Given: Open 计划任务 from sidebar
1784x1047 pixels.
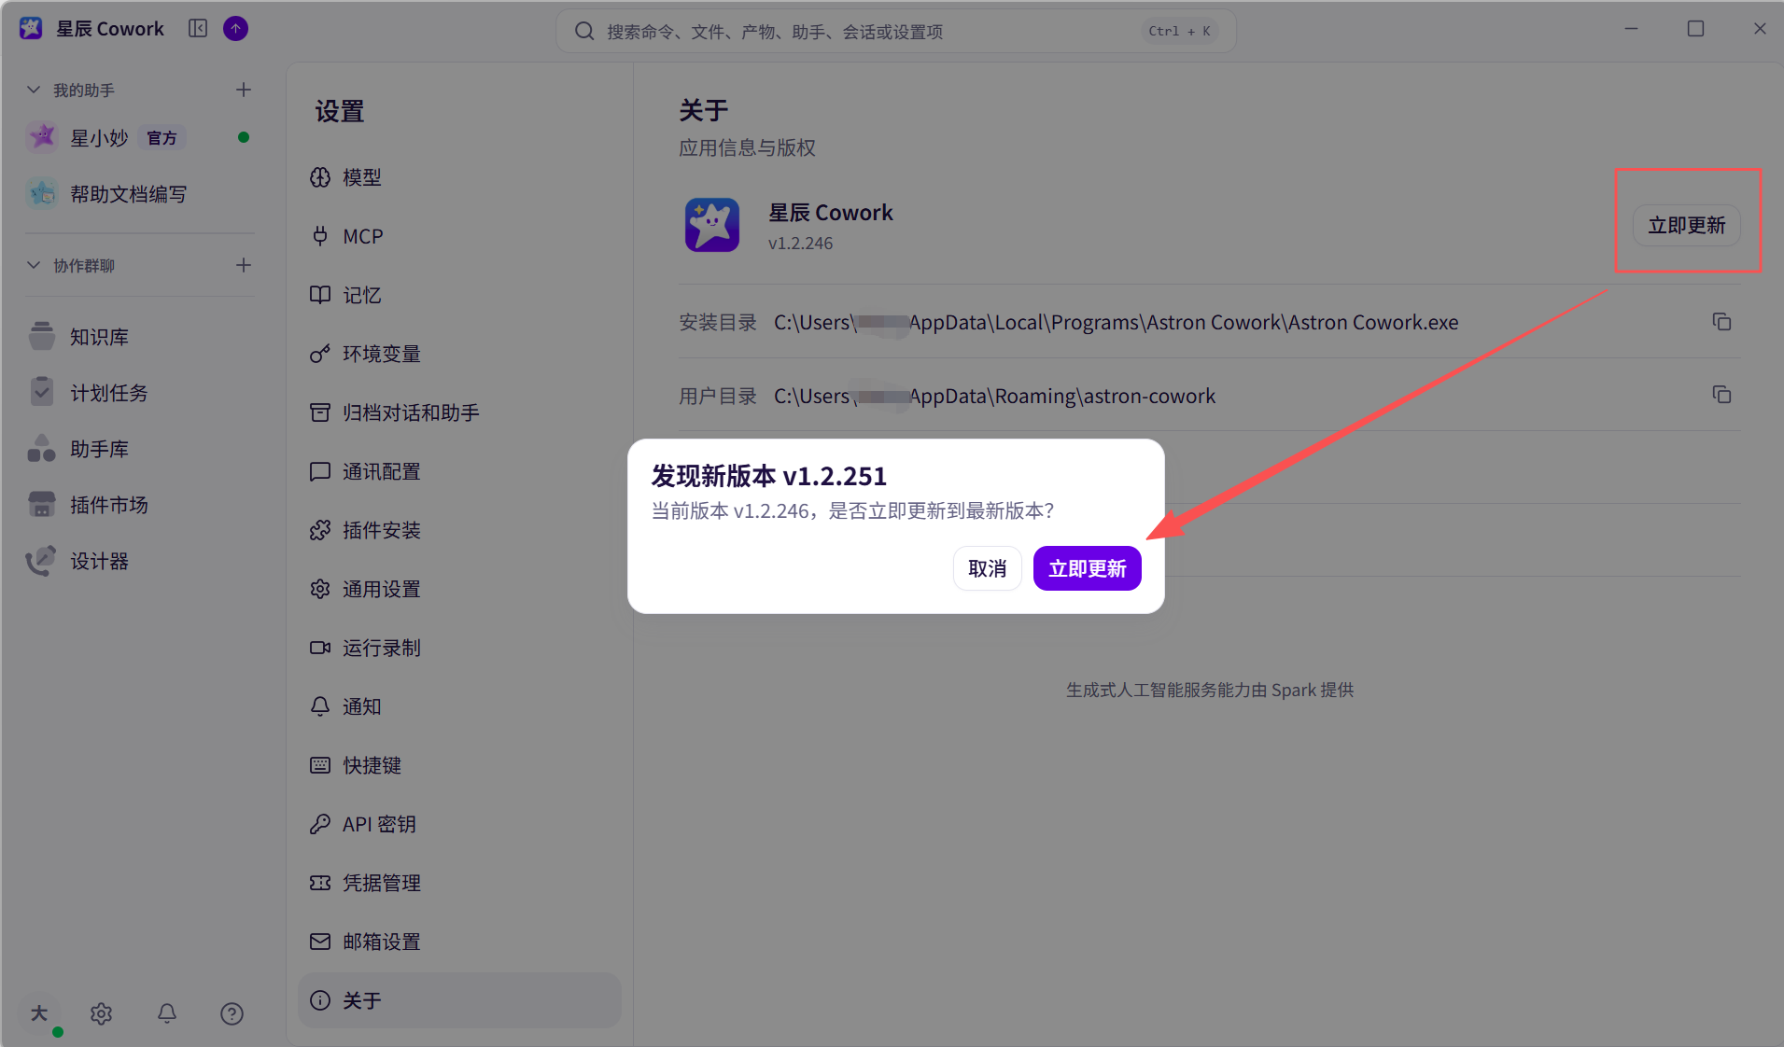Looking at the screenshot, I should [140, 393].
